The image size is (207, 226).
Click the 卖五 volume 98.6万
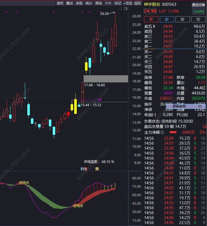pyautogui.click(x=199, y=26)
